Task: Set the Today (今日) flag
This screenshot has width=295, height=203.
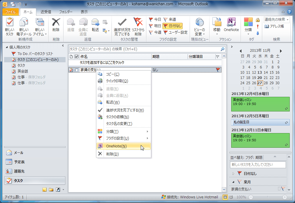Action: pyautogui.click(x=155, y=19)
